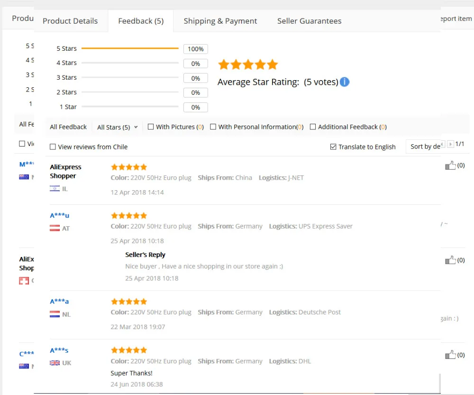
Task: Open Shipping & Payment tab
Action: pyautogui.click(x=220, y=21)
